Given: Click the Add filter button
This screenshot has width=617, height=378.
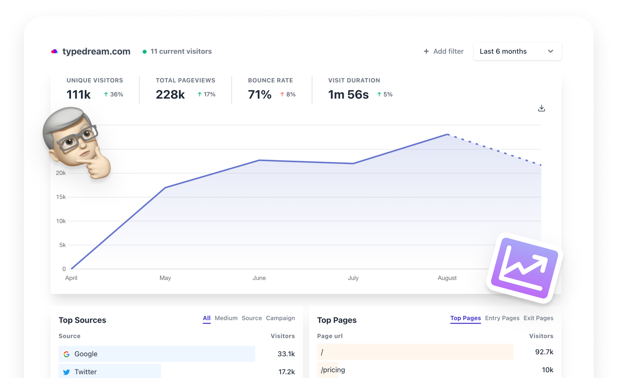Looking at the screenshot, I should pos(443,51).
